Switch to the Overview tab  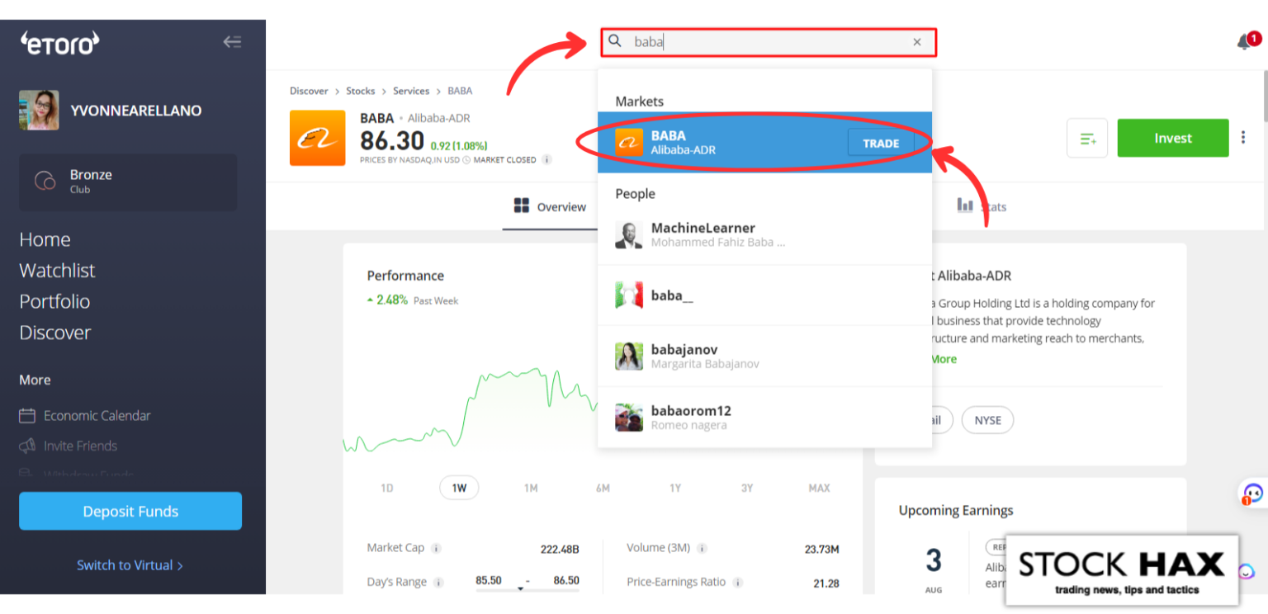[548, 206]
